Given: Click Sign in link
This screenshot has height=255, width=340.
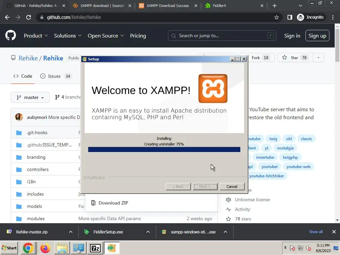Looking at the screenshot, I should click(x=292, y=36).
